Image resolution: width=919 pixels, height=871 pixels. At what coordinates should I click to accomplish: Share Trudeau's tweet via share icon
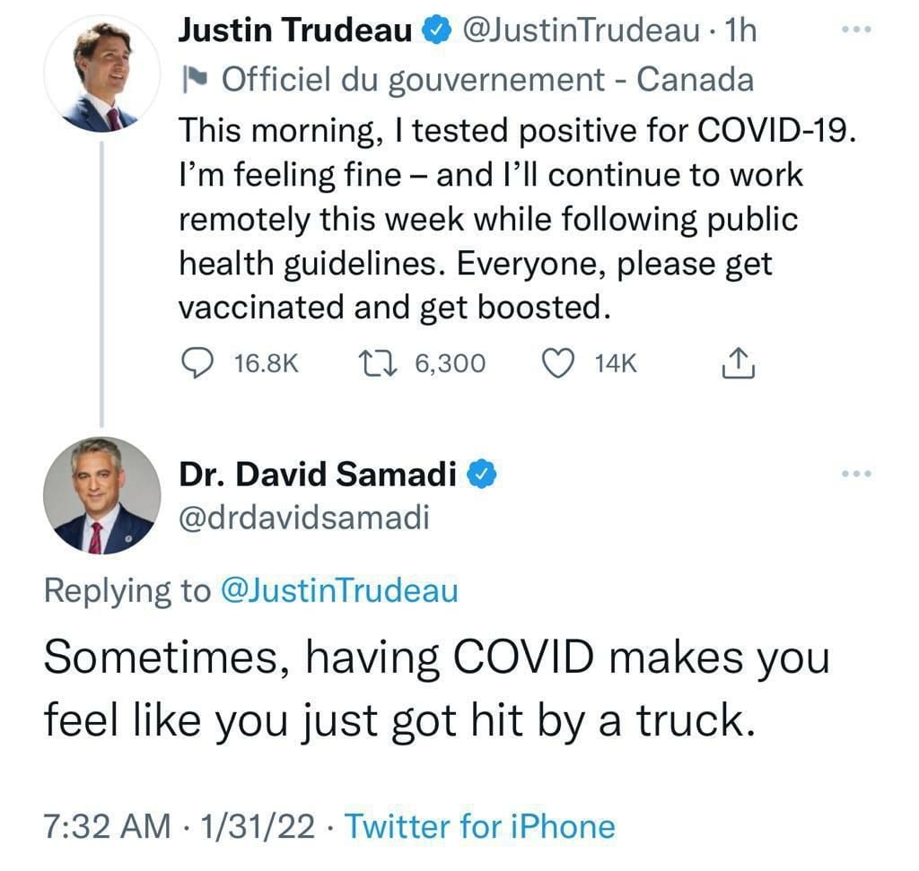click(738, 363)
